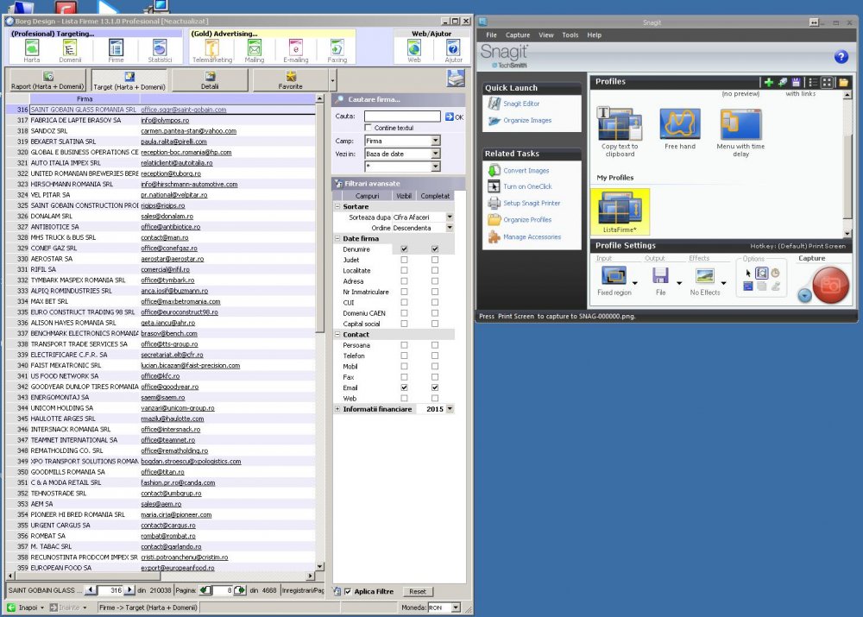Switch Profiles to list view icon

[x=813, y=82]
